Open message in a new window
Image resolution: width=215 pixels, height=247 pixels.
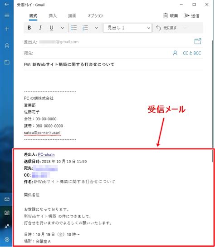[x=198, y=41]
